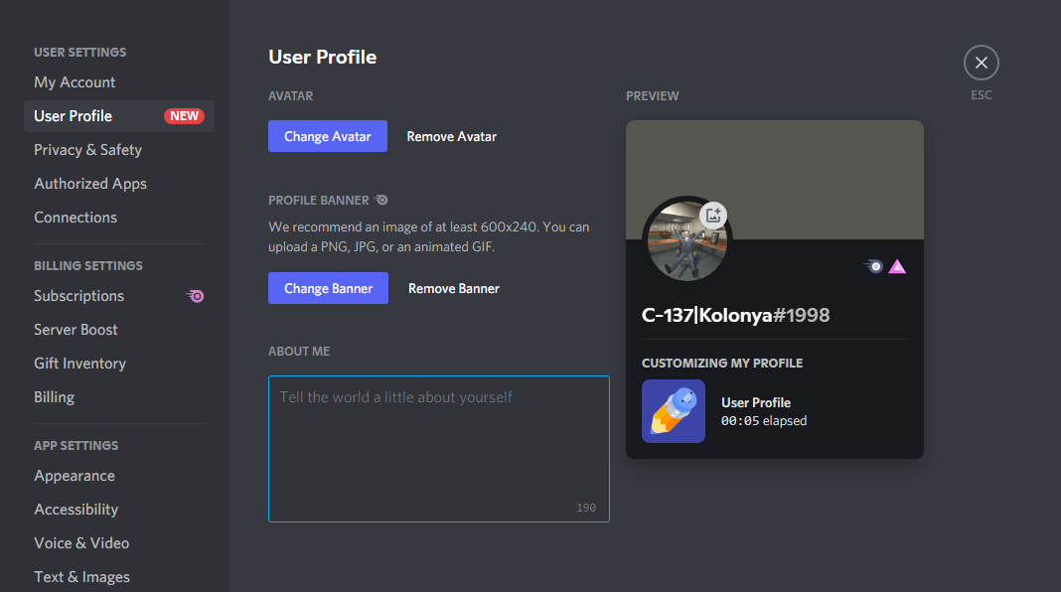Click the pink triangle badge in preview
The width and height of the screenshot is (1061, 592).
897,266
